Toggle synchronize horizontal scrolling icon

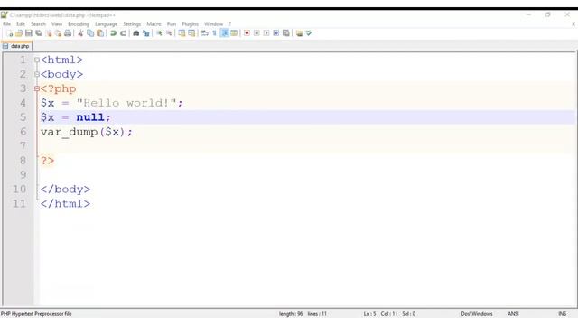[x=191, y=33]
